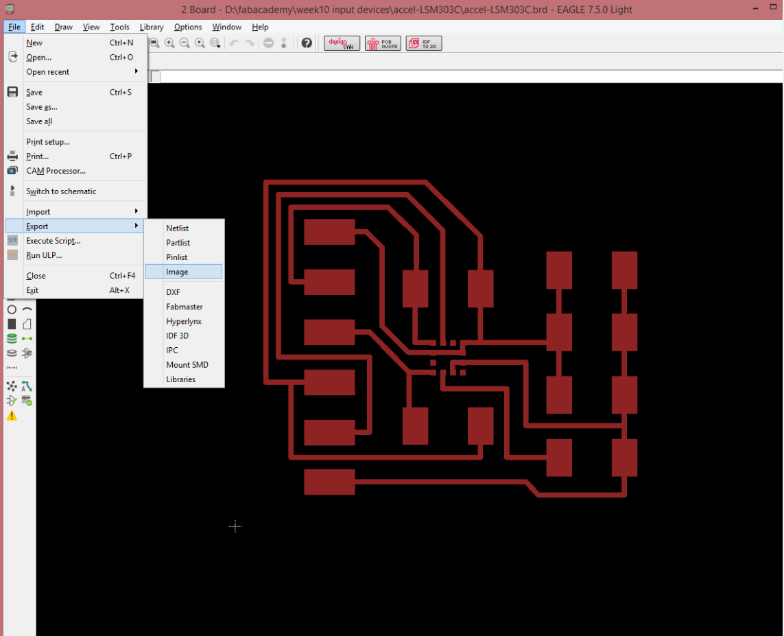Run the DRC check tool
The image size is (784, 636).
(x=27, y=401)
